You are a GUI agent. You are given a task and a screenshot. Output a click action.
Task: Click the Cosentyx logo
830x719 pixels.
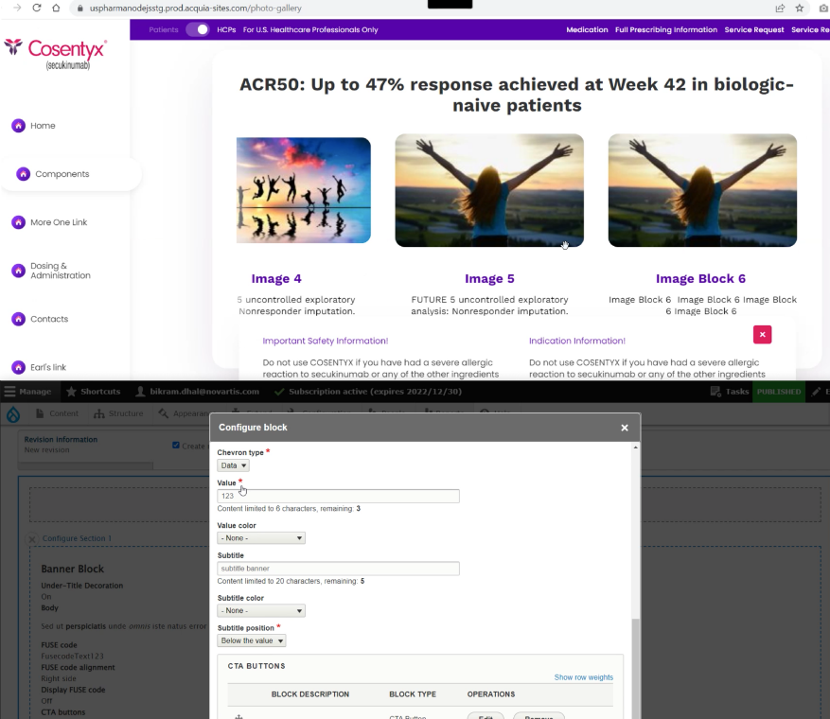tap(56, 54)
